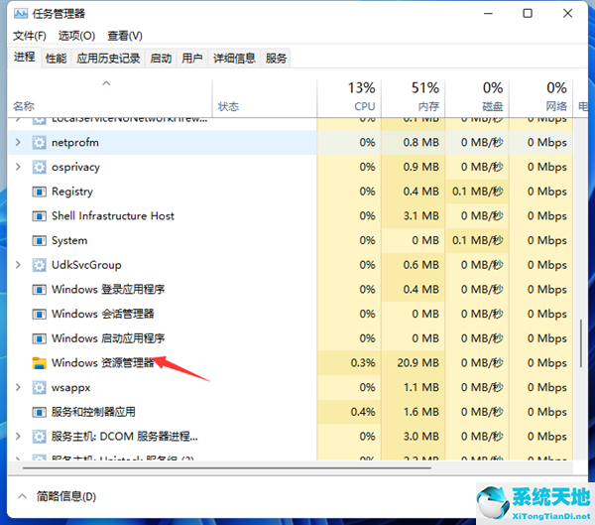
Task: Click the vertical scrollbar thumb
Action: pyautogui.click(x=580, y=343)
